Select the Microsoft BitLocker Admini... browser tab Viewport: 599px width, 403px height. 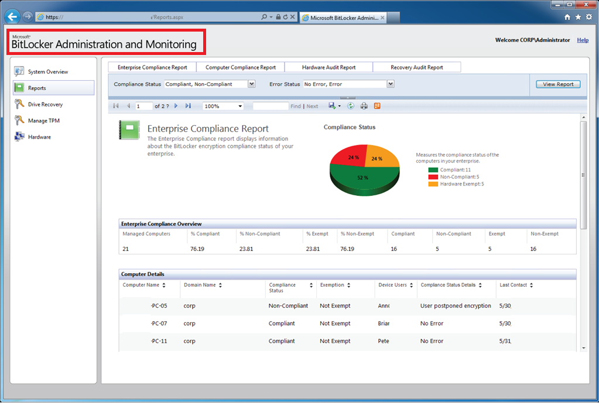tap(343, 18)
